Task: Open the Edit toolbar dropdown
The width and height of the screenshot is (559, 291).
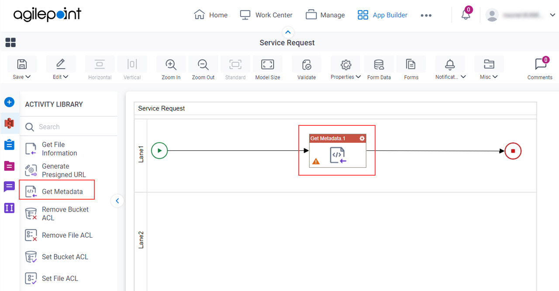Action: 61,68
